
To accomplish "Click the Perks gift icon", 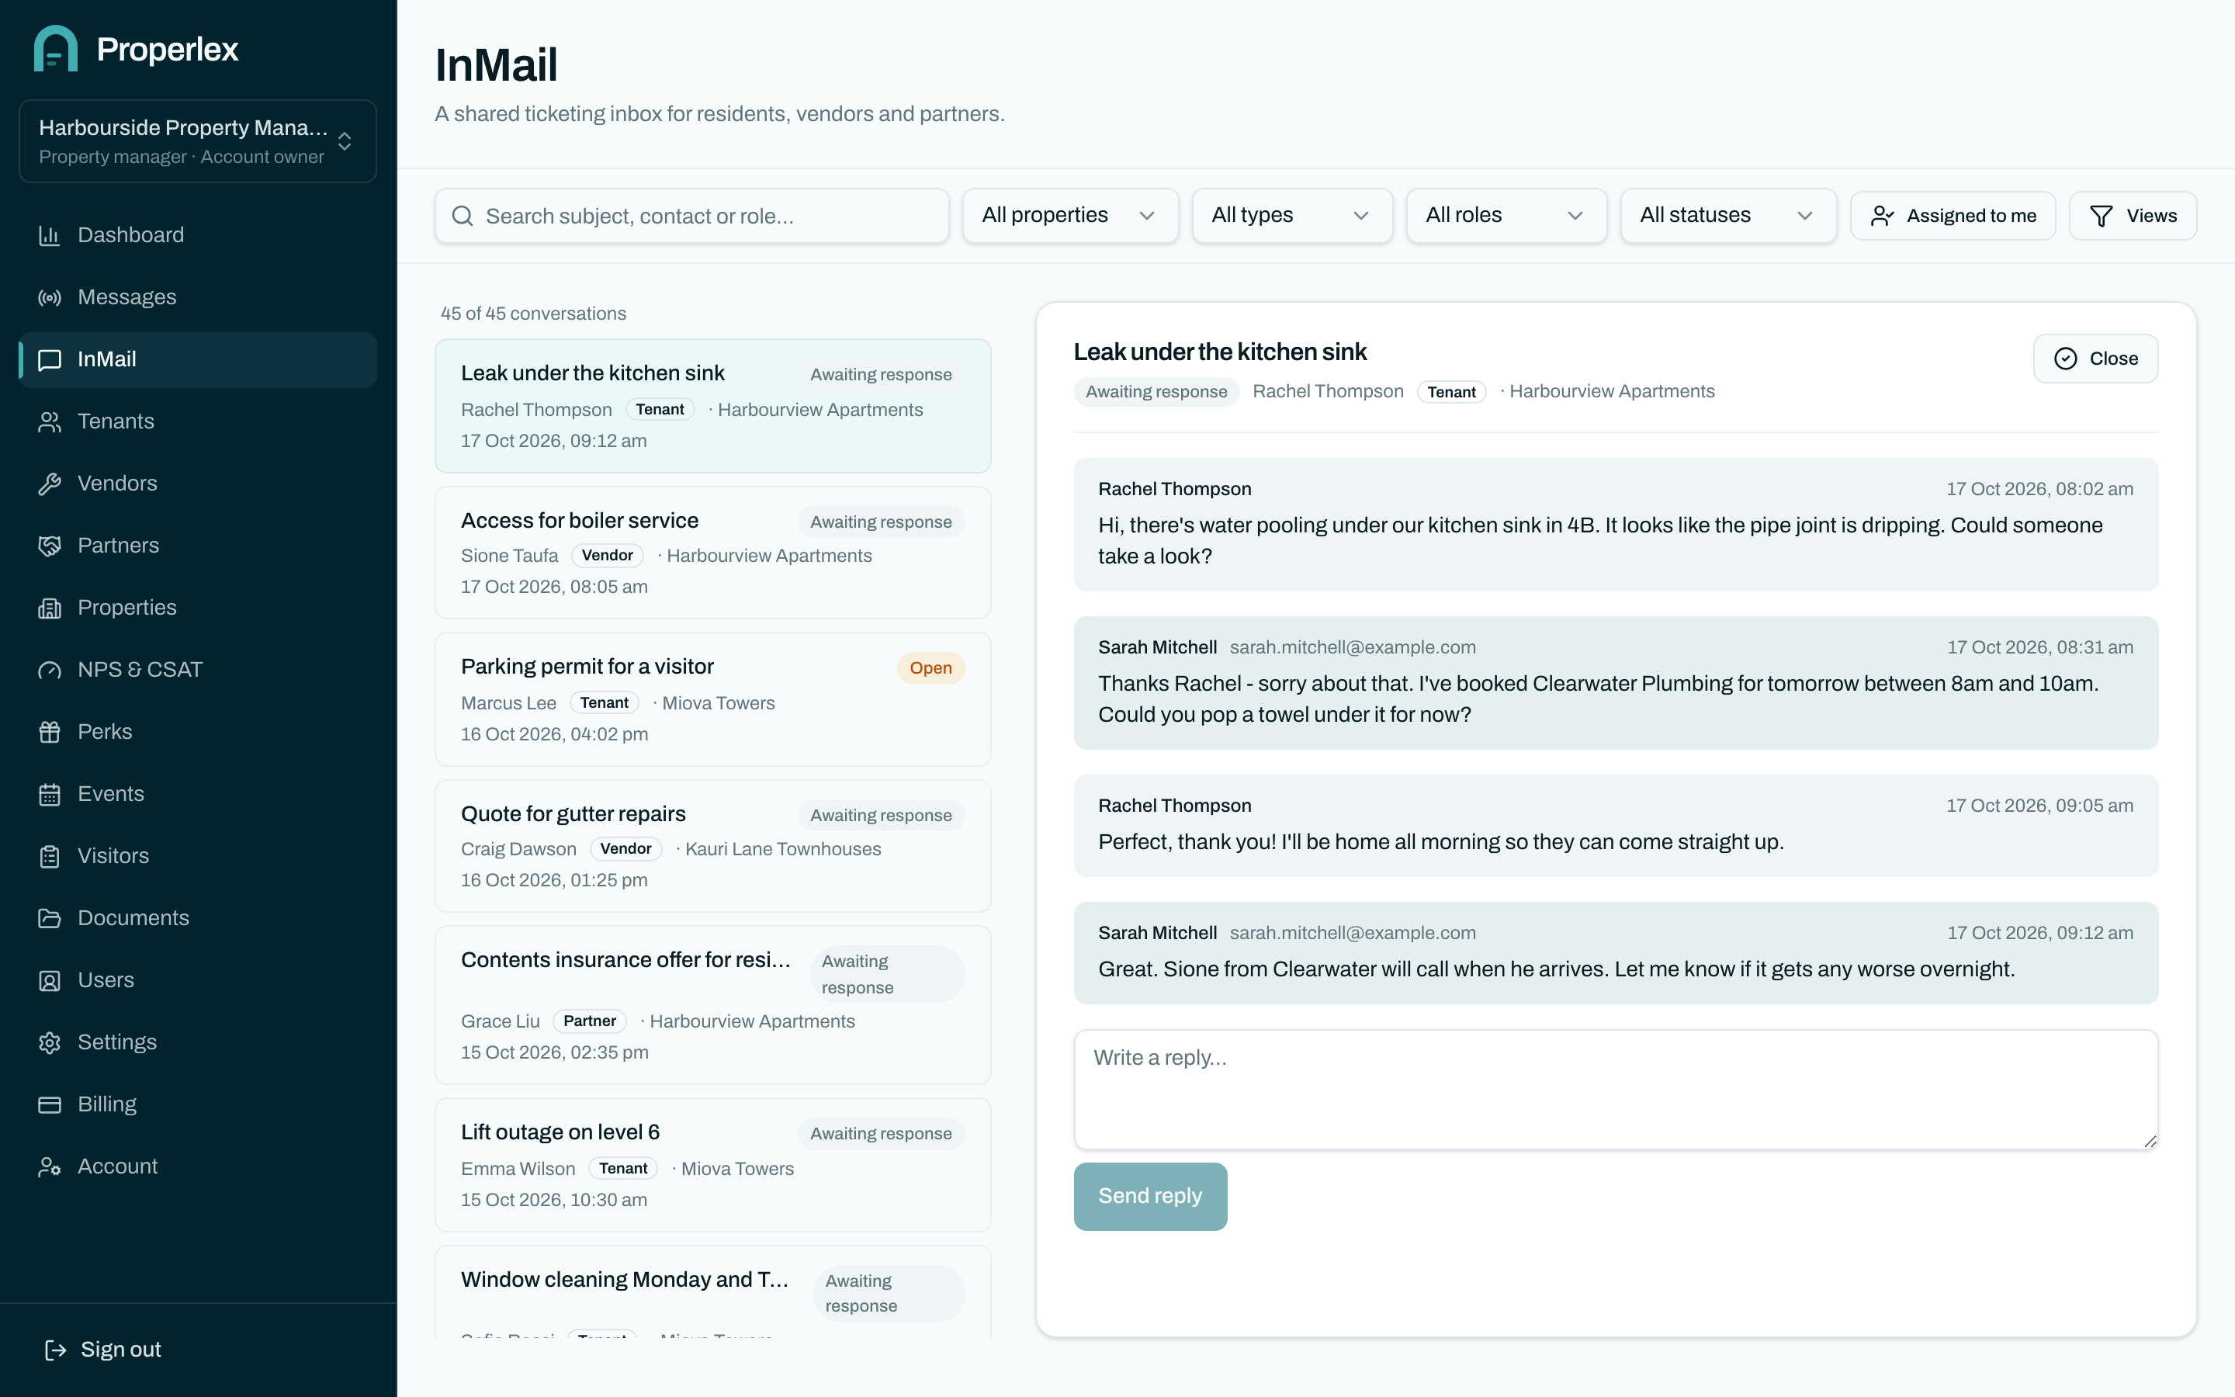I will coord(49,732).
